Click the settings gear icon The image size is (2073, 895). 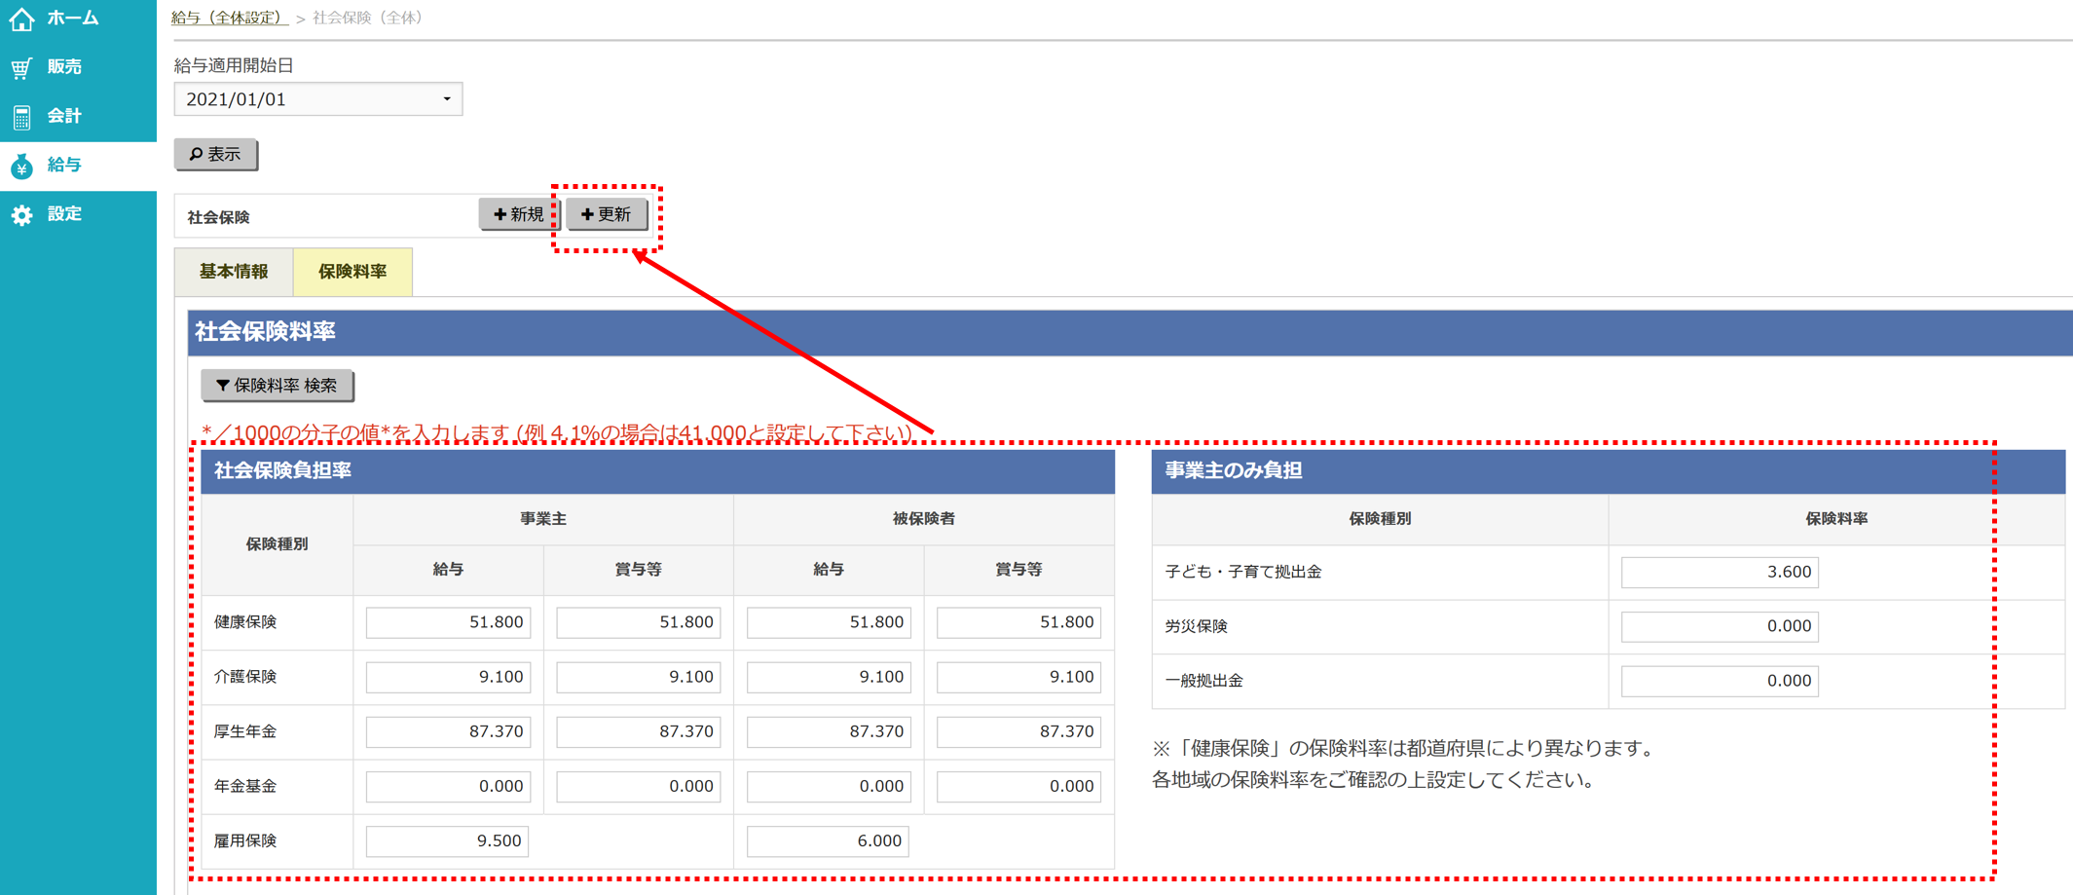pyautogui.click(x=21, y=215)
